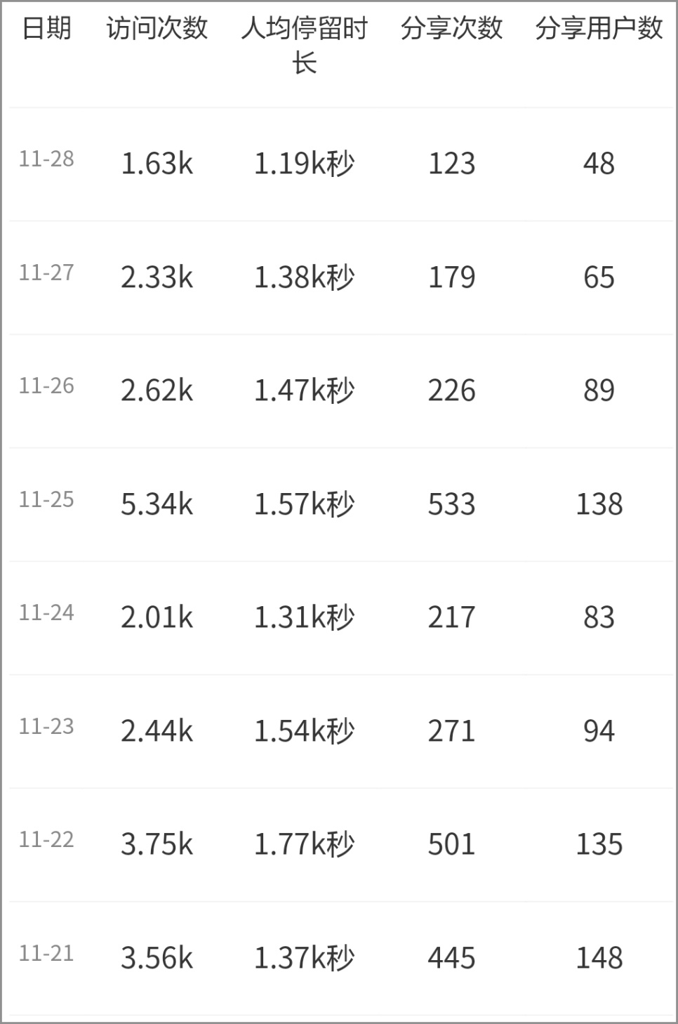Select the 11-25 date entry

[46, 500]
